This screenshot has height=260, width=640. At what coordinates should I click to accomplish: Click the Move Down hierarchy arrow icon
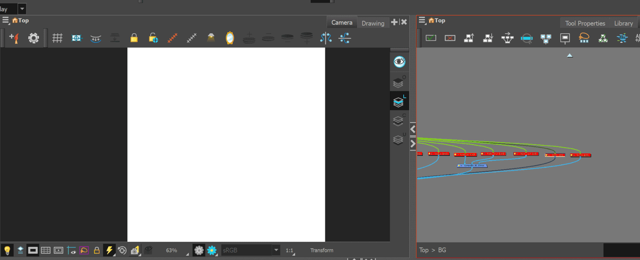click(488, 38)
